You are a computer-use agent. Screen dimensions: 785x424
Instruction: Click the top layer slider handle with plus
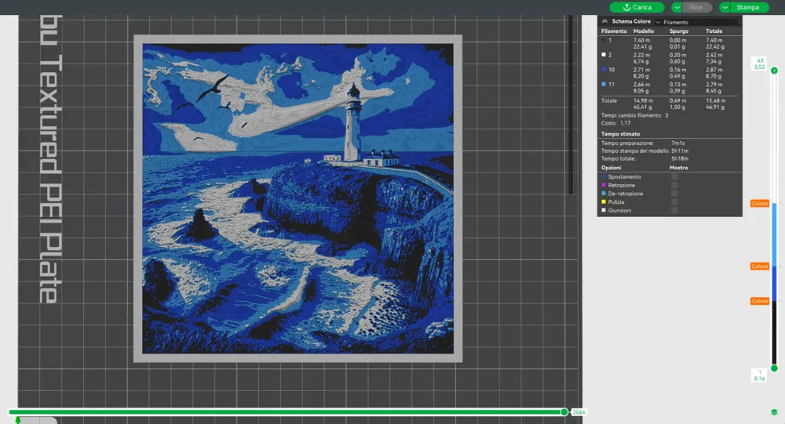point(774,71)
